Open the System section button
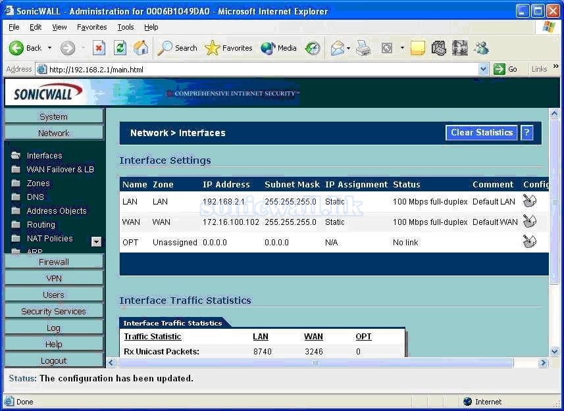This screenshot has height=411, width=564. tap(54, 116)
